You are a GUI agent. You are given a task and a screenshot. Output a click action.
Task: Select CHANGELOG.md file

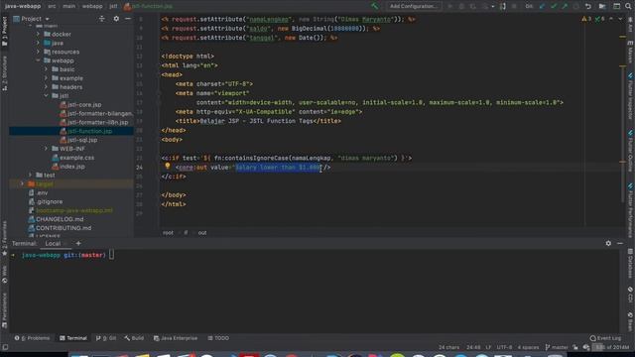point(56,219)
